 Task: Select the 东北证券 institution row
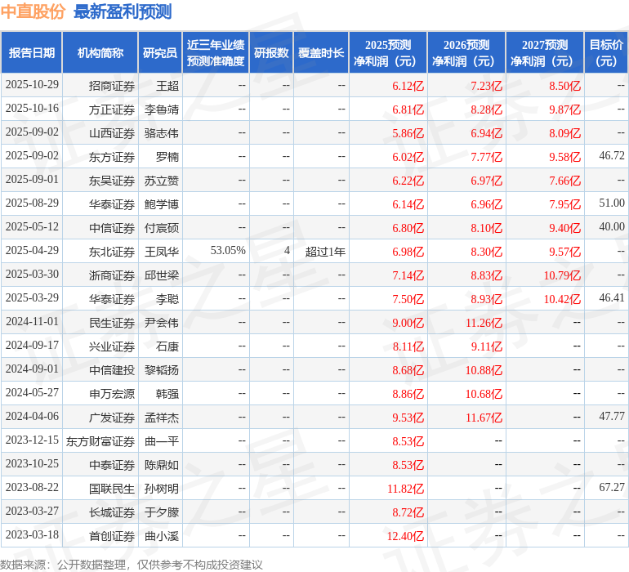click(x=112, y=252)
